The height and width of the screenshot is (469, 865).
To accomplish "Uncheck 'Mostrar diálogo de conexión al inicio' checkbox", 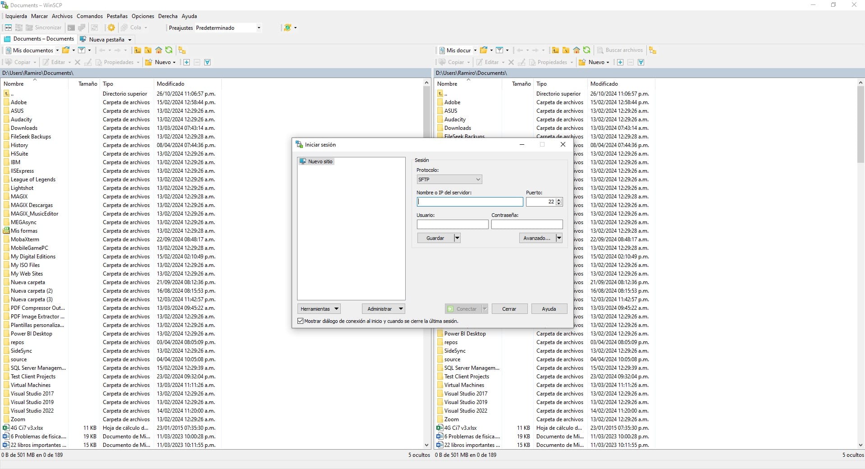I will [301, 321].
